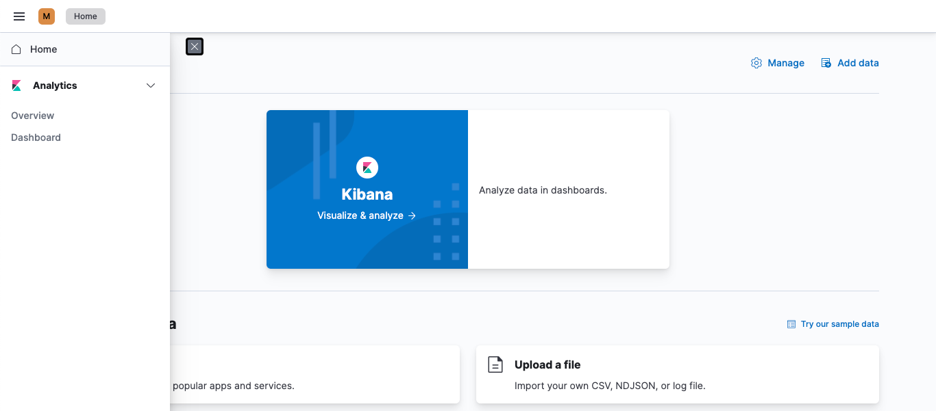936x411 pixels.
Task: Click the Add data database icon
Action: pyautogui.click(x=826, y=62)
